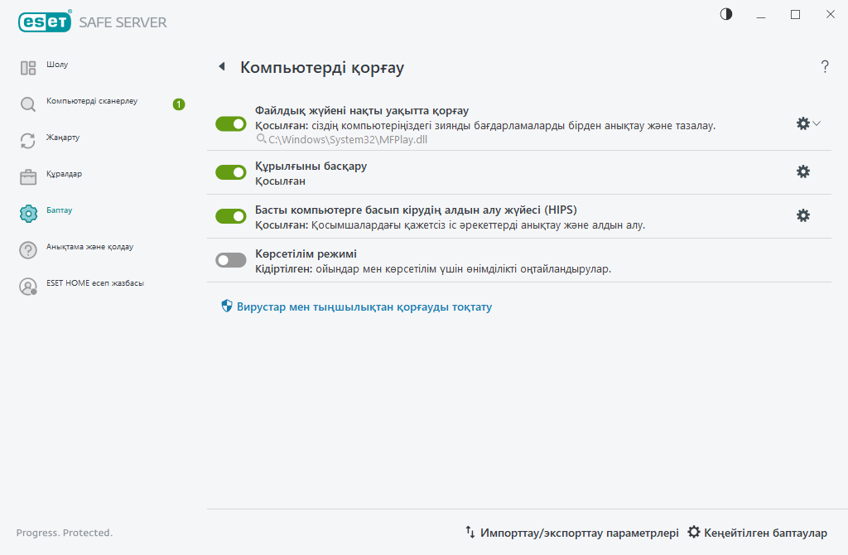Click the ESET HOME account icon
Screen dimensions: 848x555
[x=28, y=286]
